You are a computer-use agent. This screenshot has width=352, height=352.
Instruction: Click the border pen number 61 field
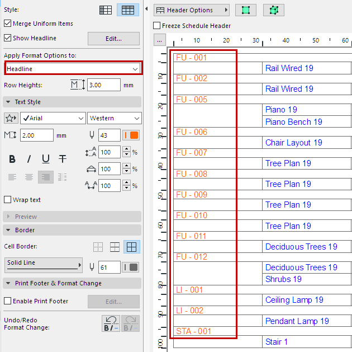110,267
